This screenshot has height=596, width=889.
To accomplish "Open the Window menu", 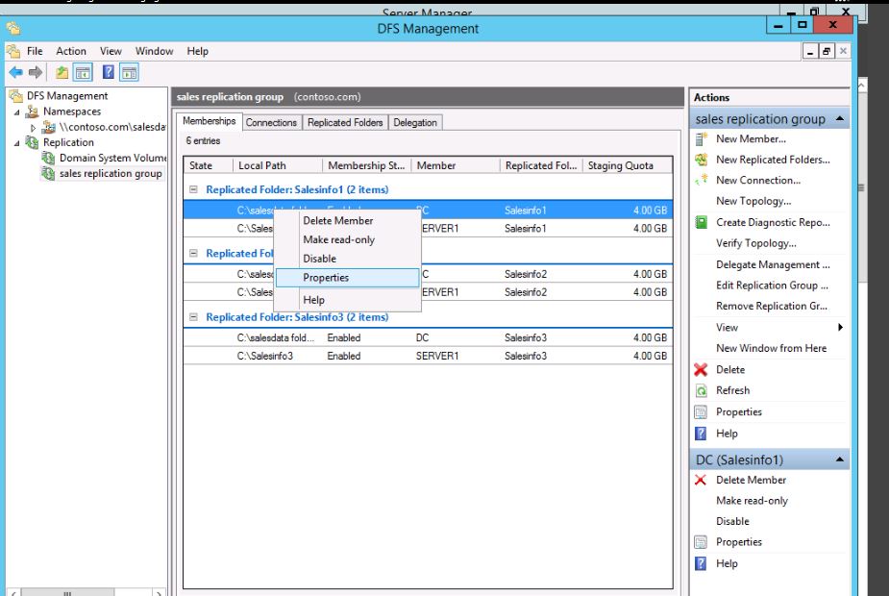I will pos(154,51).
